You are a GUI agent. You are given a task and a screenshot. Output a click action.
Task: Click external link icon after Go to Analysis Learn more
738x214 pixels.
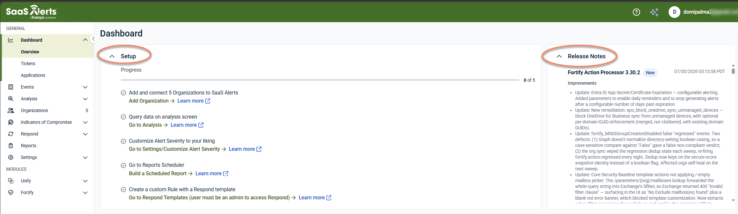click(x=201, y=125)
